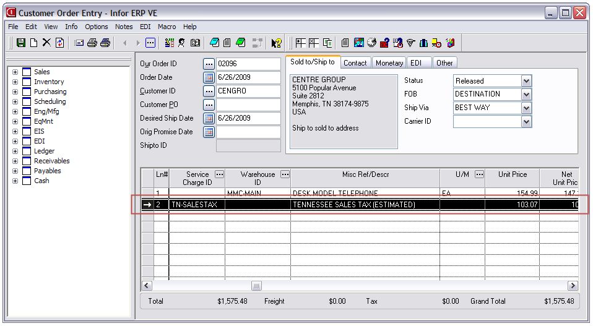Click browse button next to Customer ID

[x=209, y=91]
